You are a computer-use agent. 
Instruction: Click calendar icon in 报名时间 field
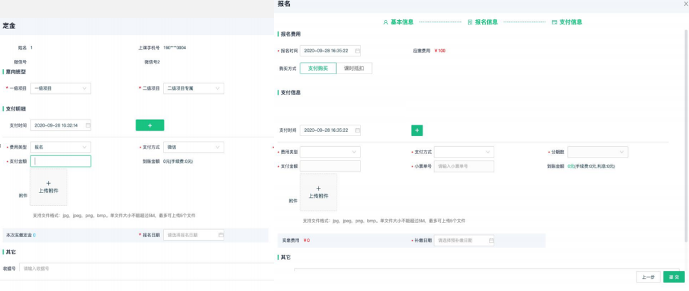coord(358,50)
